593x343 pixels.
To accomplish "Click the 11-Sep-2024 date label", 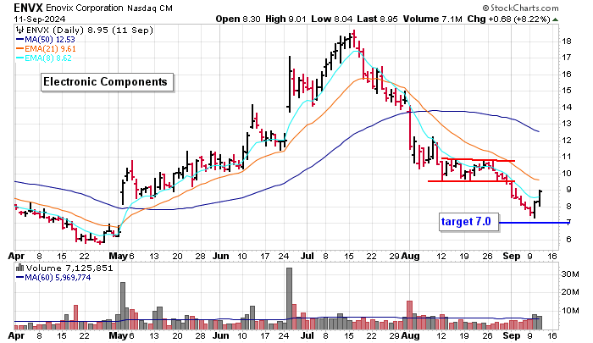I will click(40, 19).
